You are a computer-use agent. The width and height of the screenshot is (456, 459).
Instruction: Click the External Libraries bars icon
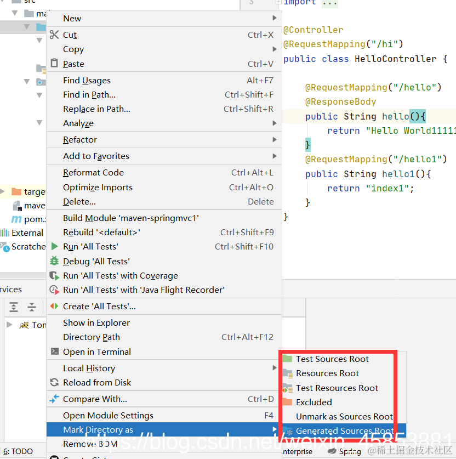click(5, 233)
